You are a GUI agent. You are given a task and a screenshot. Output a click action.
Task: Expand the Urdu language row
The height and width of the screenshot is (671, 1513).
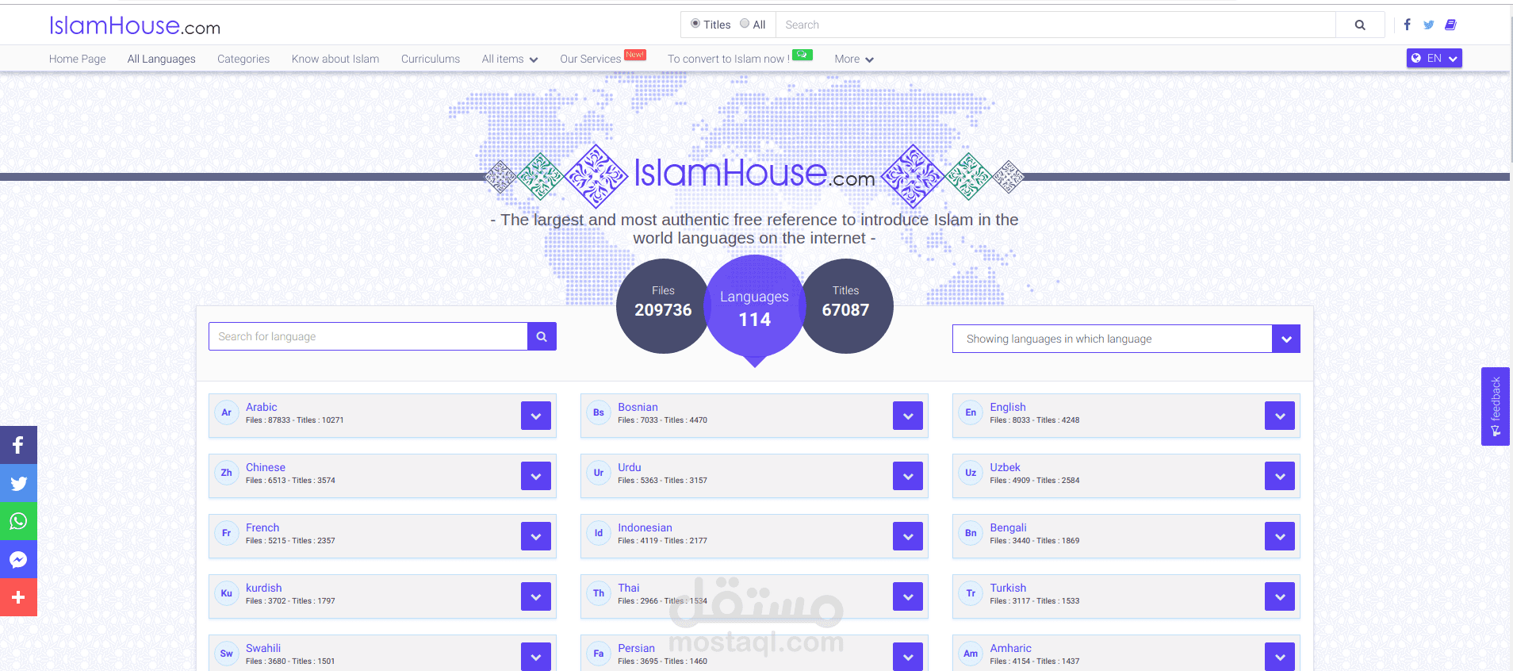click(x=908, y=476)
